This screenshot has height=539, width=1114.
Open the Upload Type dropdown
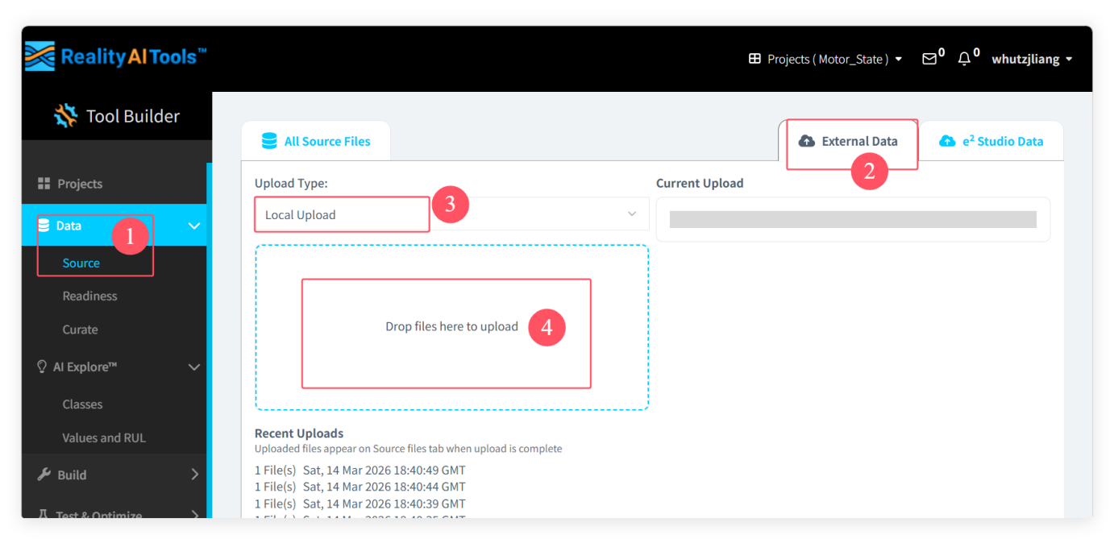[x=451, y=214]
